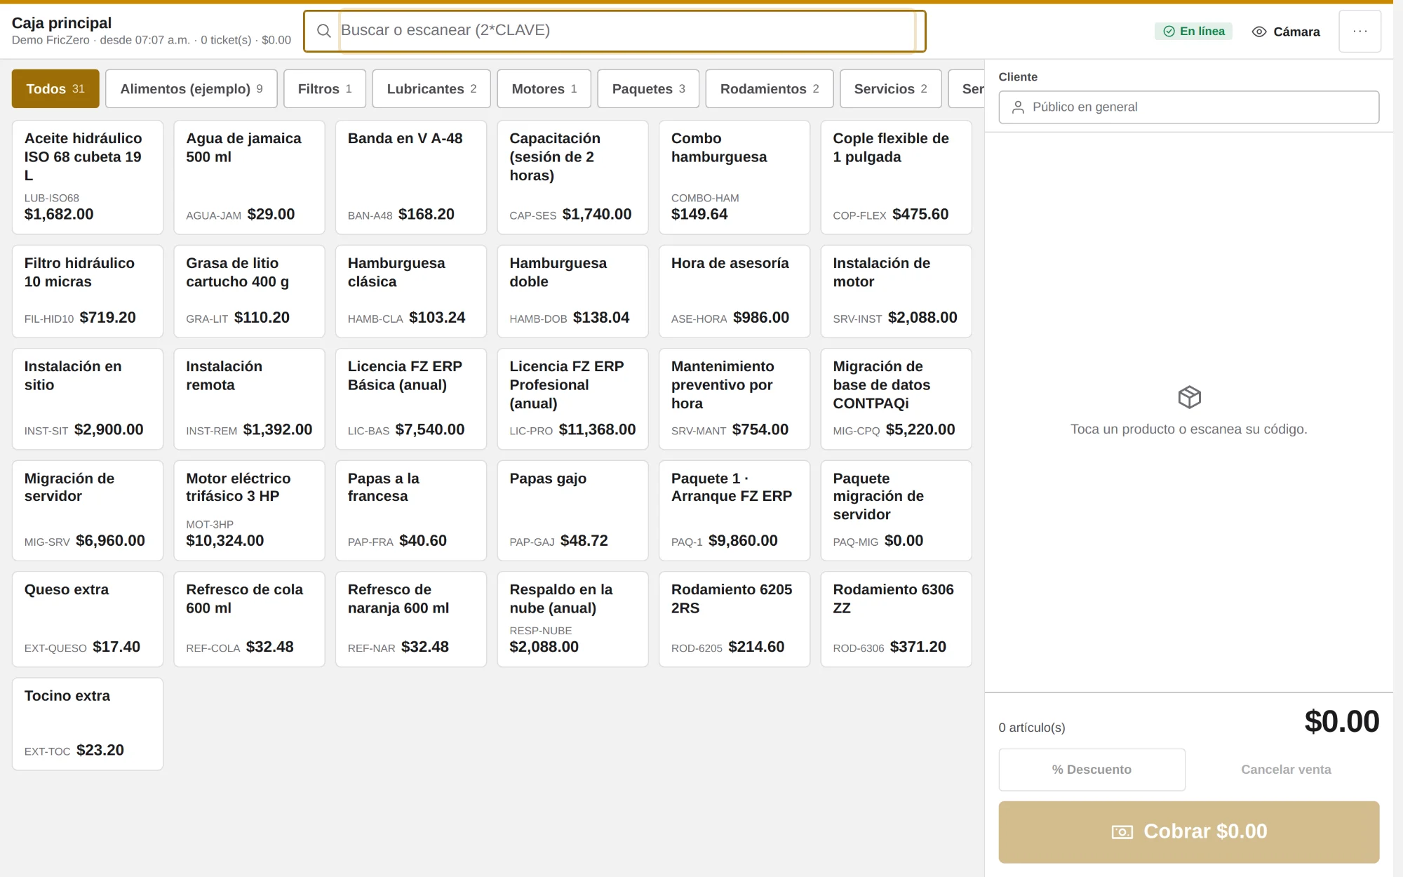Add Refresco de naranja 600 ml
Image resolution: width=1403 pixels, height=877 pixels.
click(x=411, y=619)
